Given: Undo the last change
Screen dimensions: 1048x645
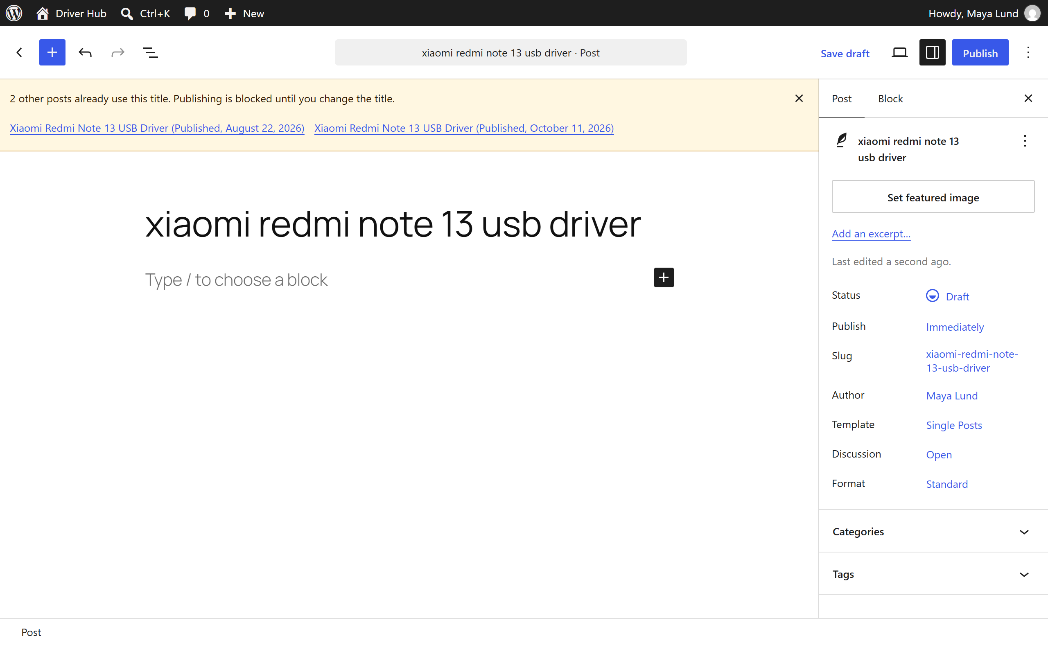Looking at the screenshot, I should click(x=85, y=52).
